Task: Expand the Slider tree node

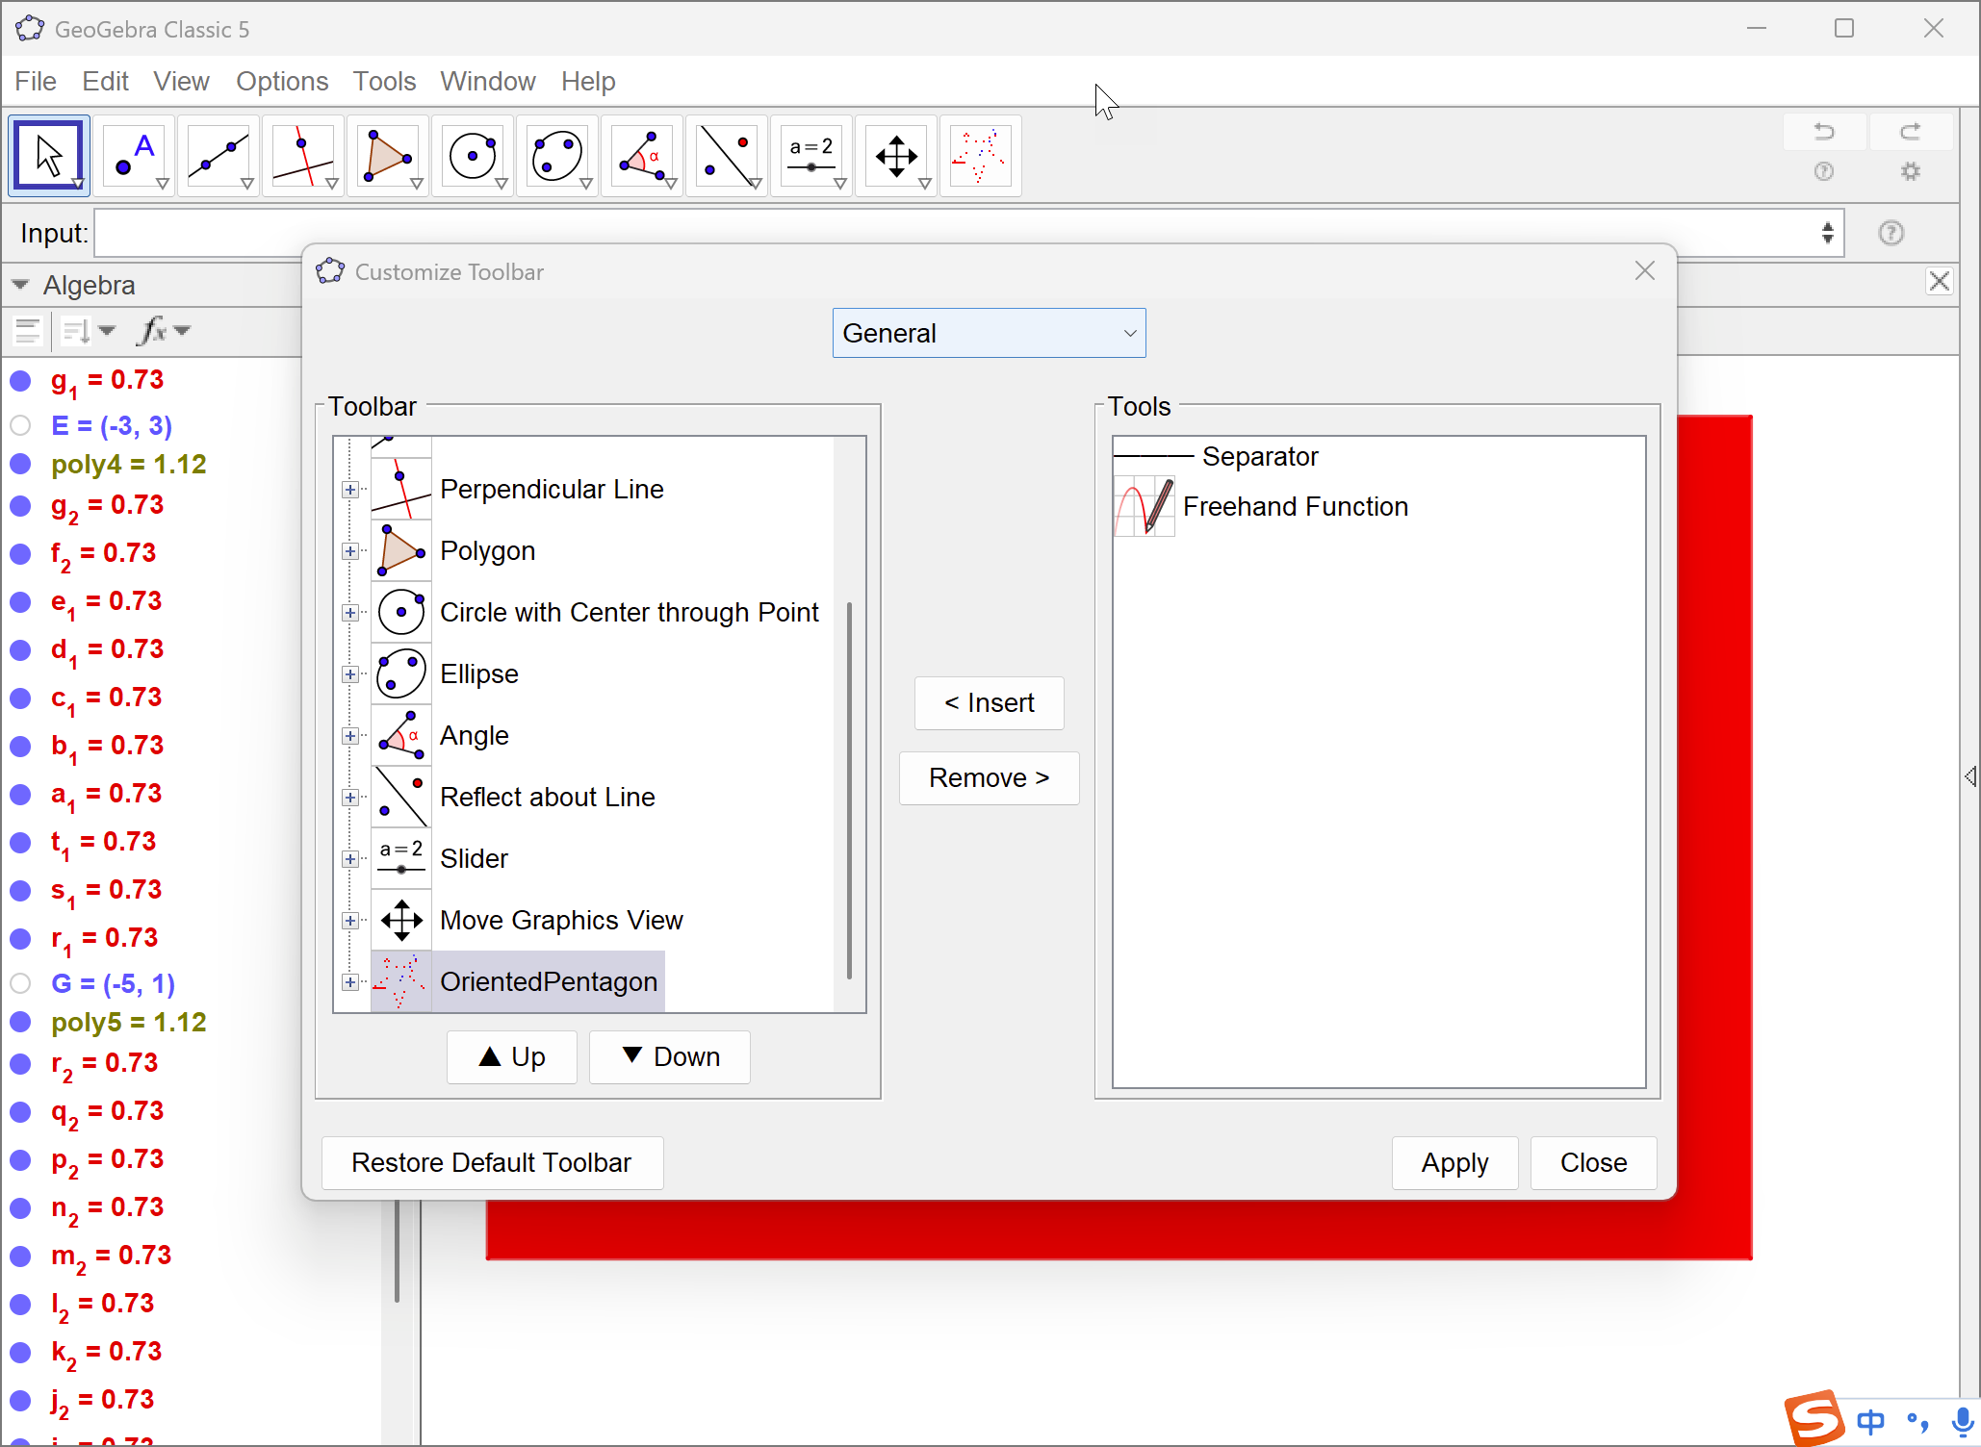Action: [x=350, y=859]
